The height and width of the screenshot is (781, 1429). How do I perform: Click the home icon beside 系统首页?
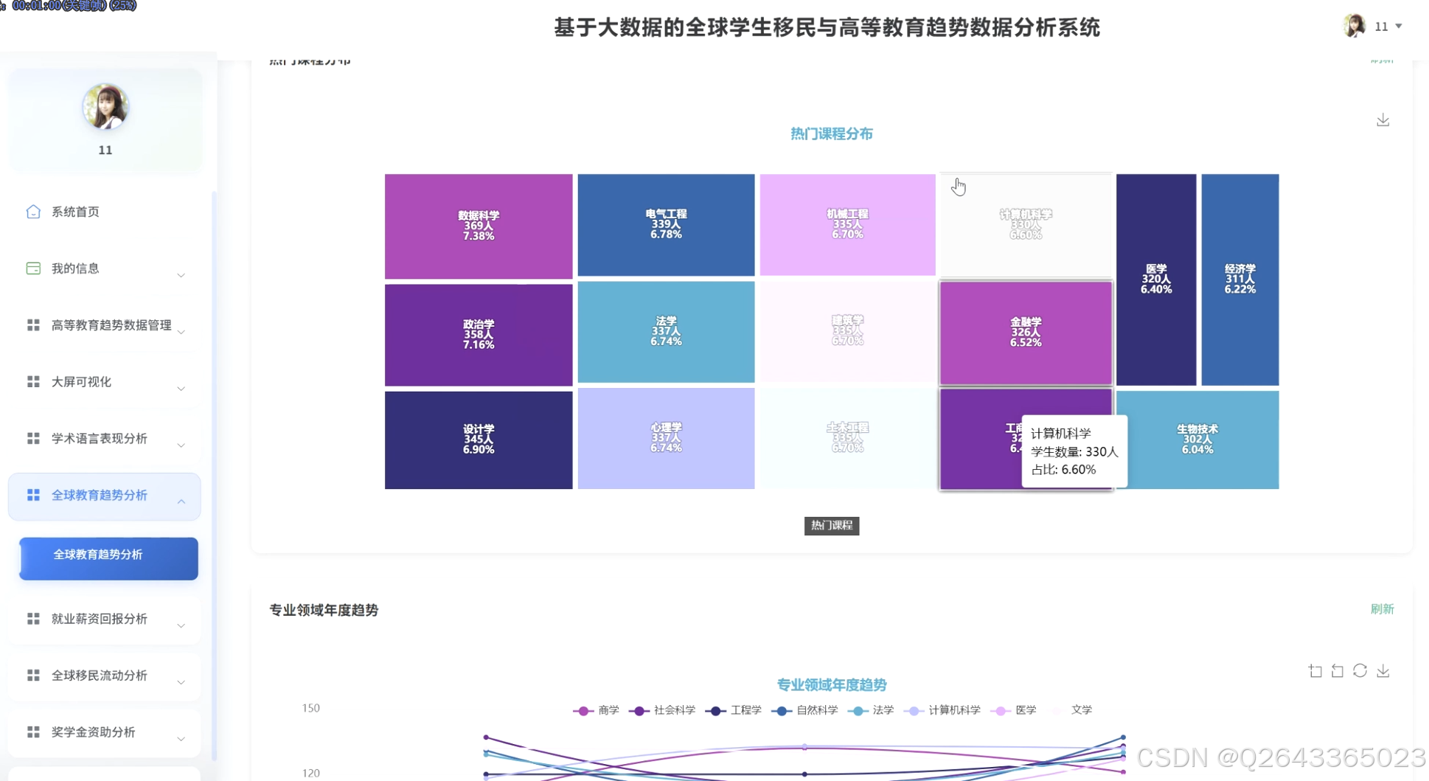point(33,212)
